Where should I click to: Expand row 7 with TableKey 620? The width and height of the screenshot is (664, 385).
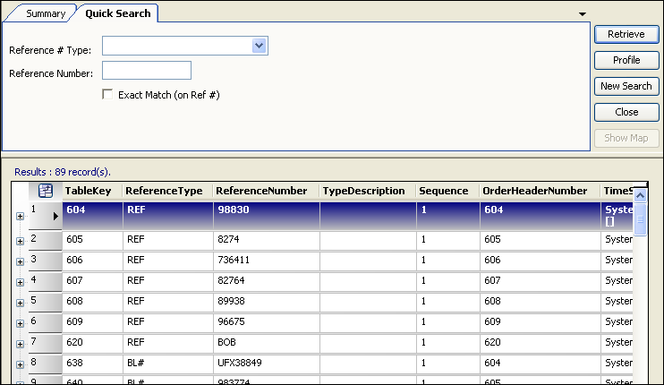coord(20,344)
